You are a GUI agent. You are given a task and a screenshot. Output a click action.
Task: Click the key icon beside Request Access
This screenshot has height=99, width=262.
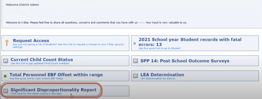pyautogui.click(x=7, y=43)
